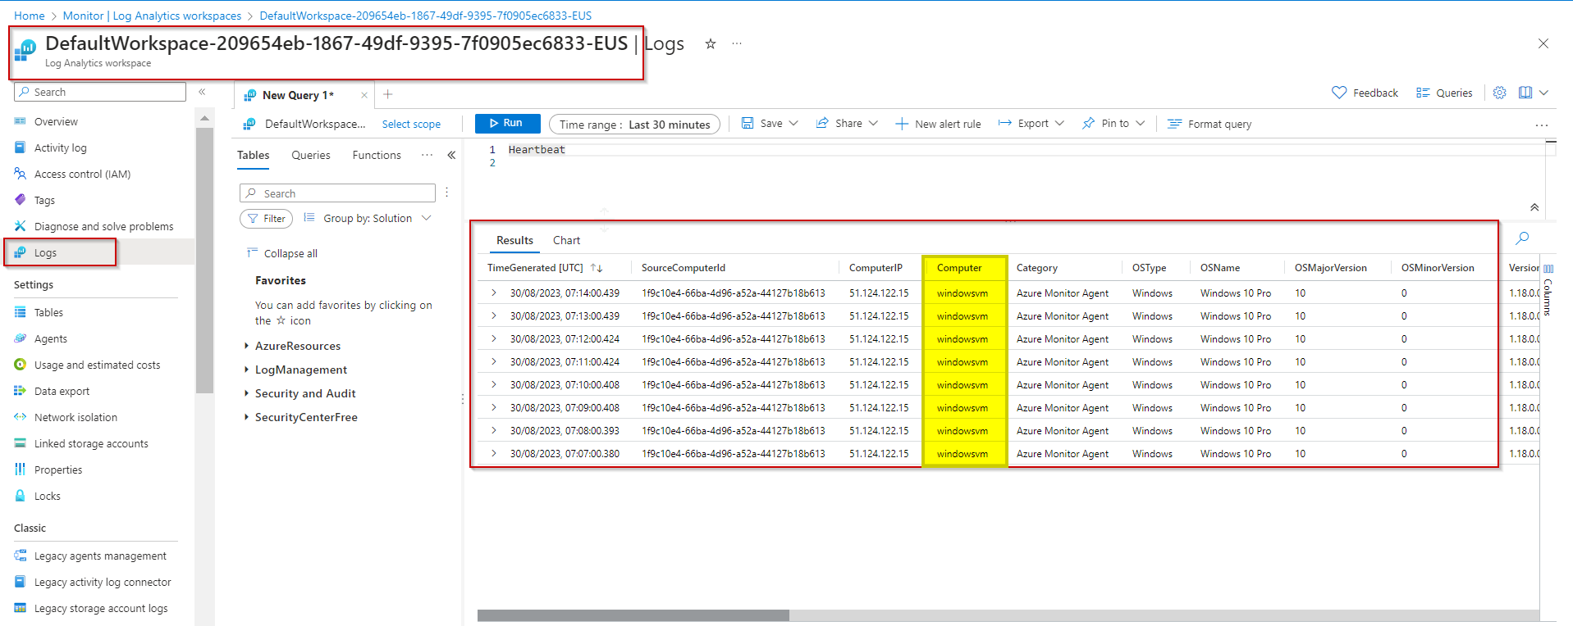Collapse the query editor with up chevron
The width and height of the screenshot is (1573, 626).
(1534, 207)
